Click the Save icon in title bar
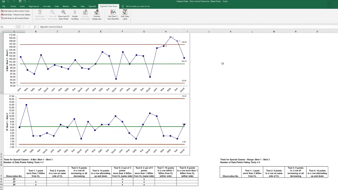This screenshot has height=190, width=338. coord(3,1)
